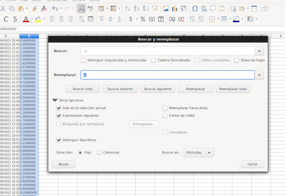The width and height of the screenshot is (285, 196).
Task: Click the Paste clipboard icon
Action: pyautogui.click(x=21, y=9)
